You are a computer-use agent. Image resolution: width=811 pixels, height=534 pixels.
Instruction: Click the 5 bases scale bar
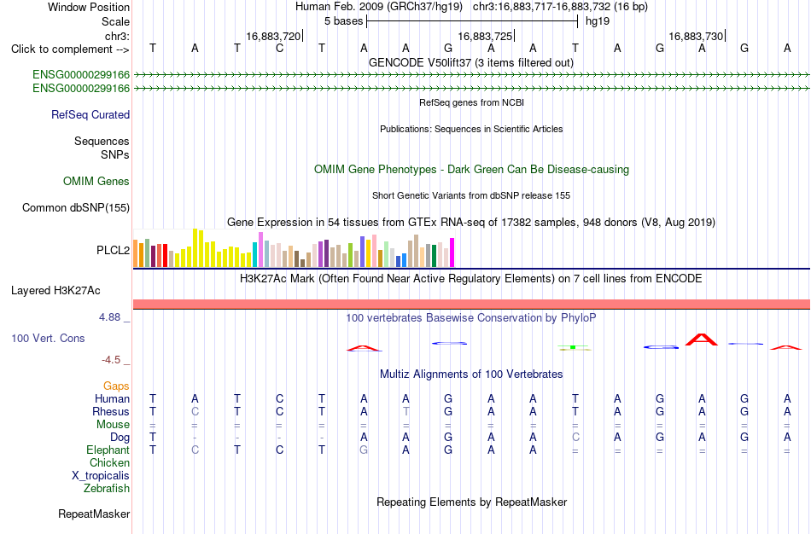[x=472, y=21]
